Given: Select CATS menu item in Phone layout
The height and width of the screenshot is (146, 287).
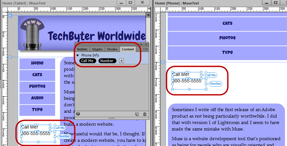Looking at the screenshot, I should (x=227, y=24).
